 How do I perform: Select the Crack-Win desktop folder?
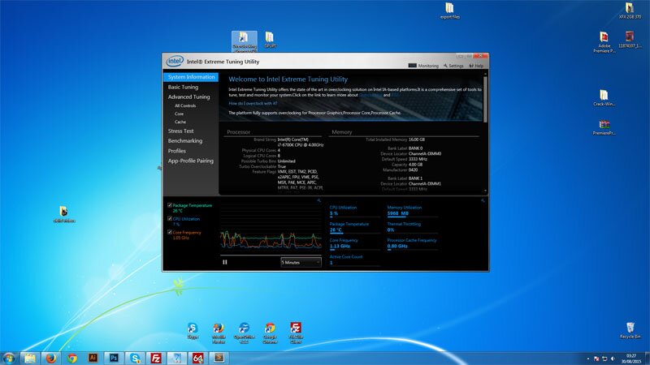click(x=604, y=98)
